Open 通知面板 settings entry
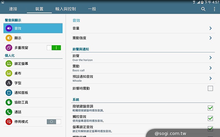 33,92
